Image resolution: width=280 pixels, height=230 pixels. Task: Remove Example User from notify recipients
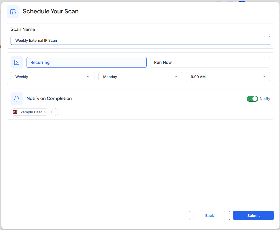45,112
